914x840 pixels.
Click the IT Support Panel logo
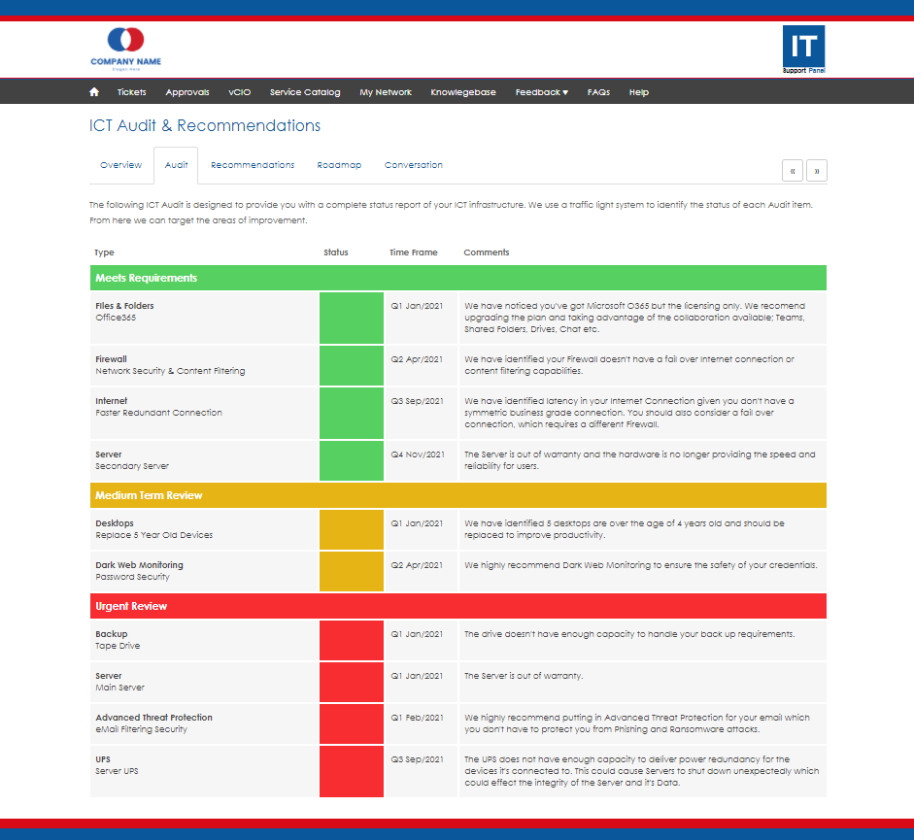pos(802,50)
